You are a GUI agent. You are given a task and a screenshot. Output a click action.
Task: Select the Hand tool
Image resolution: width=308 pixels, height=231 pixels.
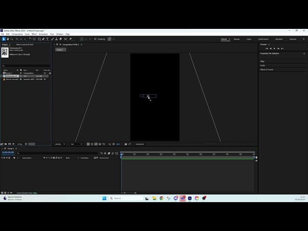click(8, 39)
